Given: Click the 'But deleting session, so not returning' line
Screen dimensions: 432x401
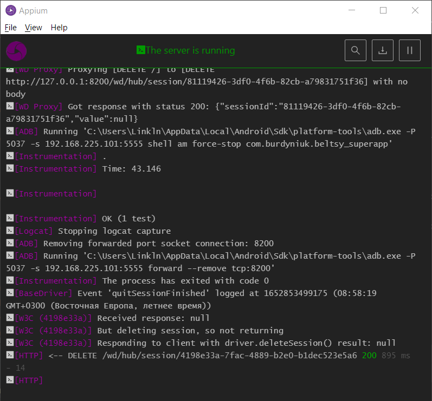Looking at the screenshot, I should [189, 331].
